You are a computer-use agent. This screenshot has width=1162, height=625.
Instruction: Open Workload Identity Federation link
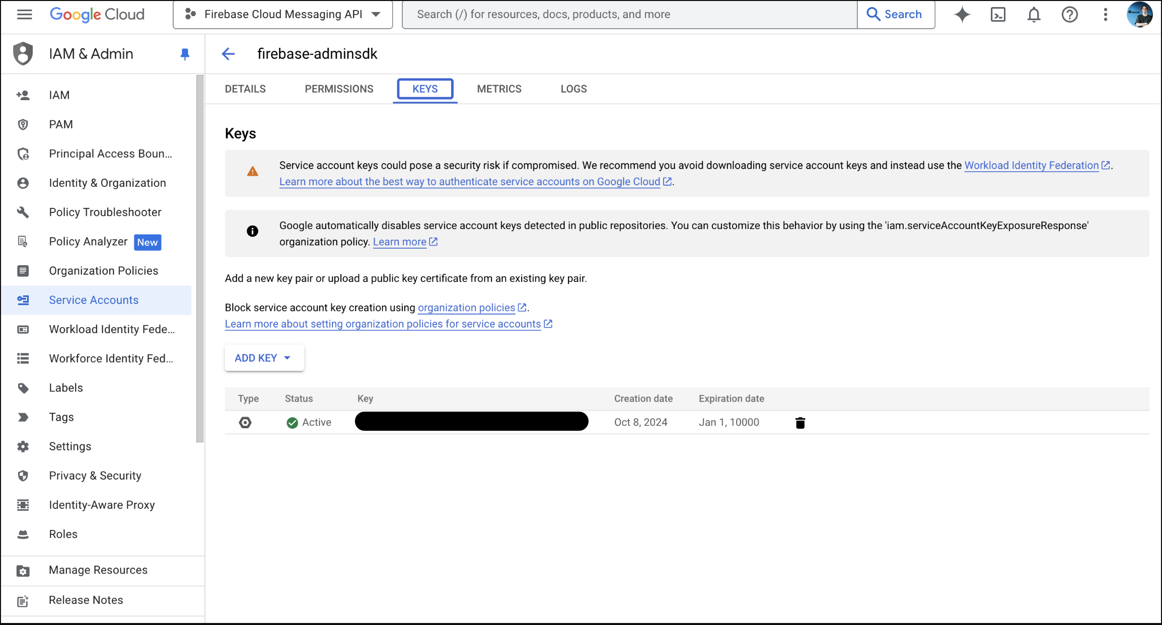click(1031, 166)
